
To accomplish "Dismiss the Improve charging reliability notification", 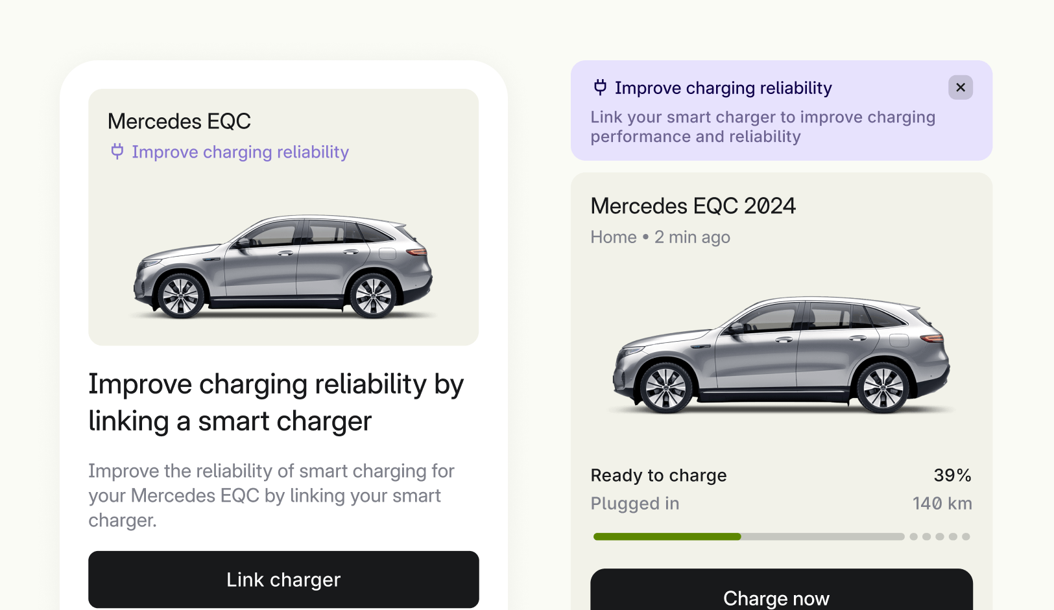I will click(x=961, y=87).
